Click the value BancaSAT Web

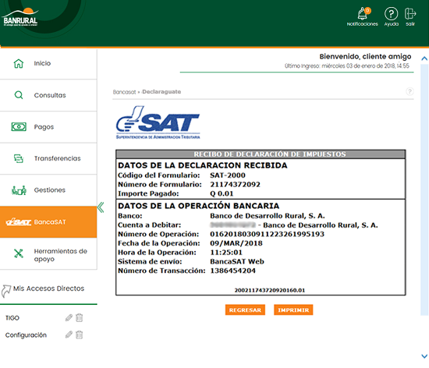(237, 262)
